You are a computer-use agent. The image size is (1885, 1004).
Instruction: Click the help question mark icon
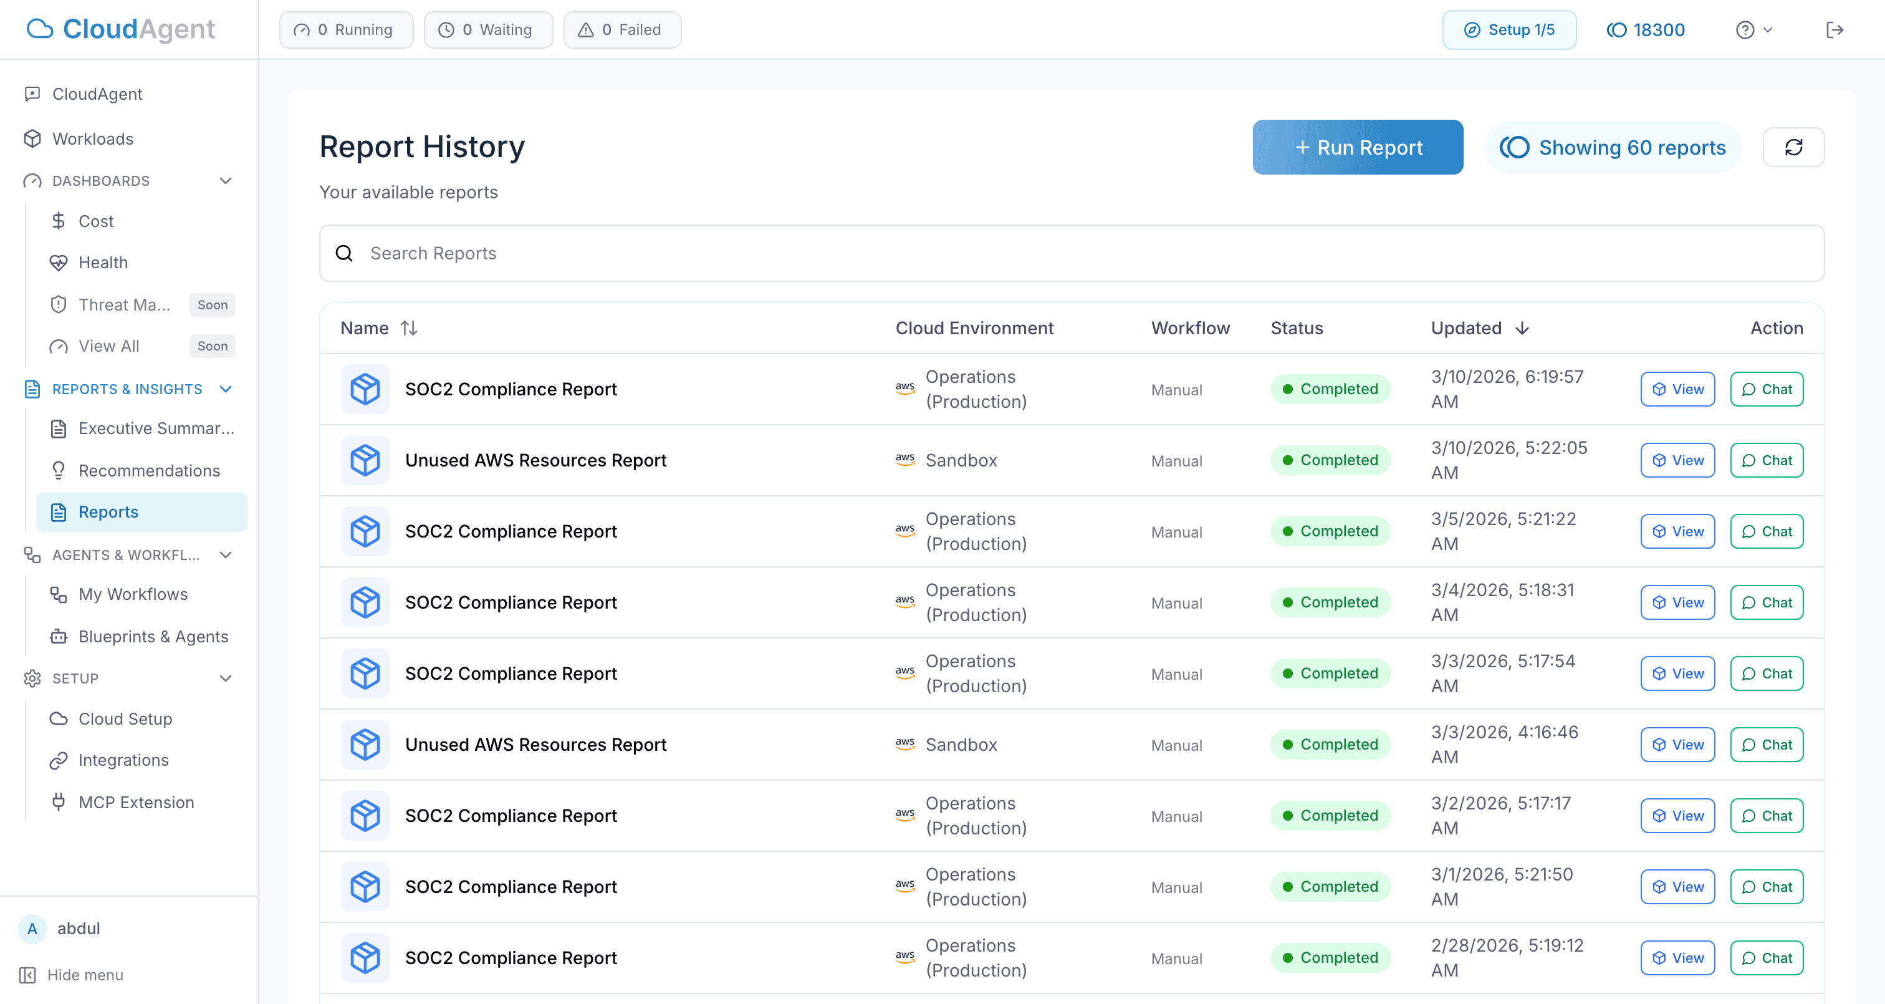1746,29
